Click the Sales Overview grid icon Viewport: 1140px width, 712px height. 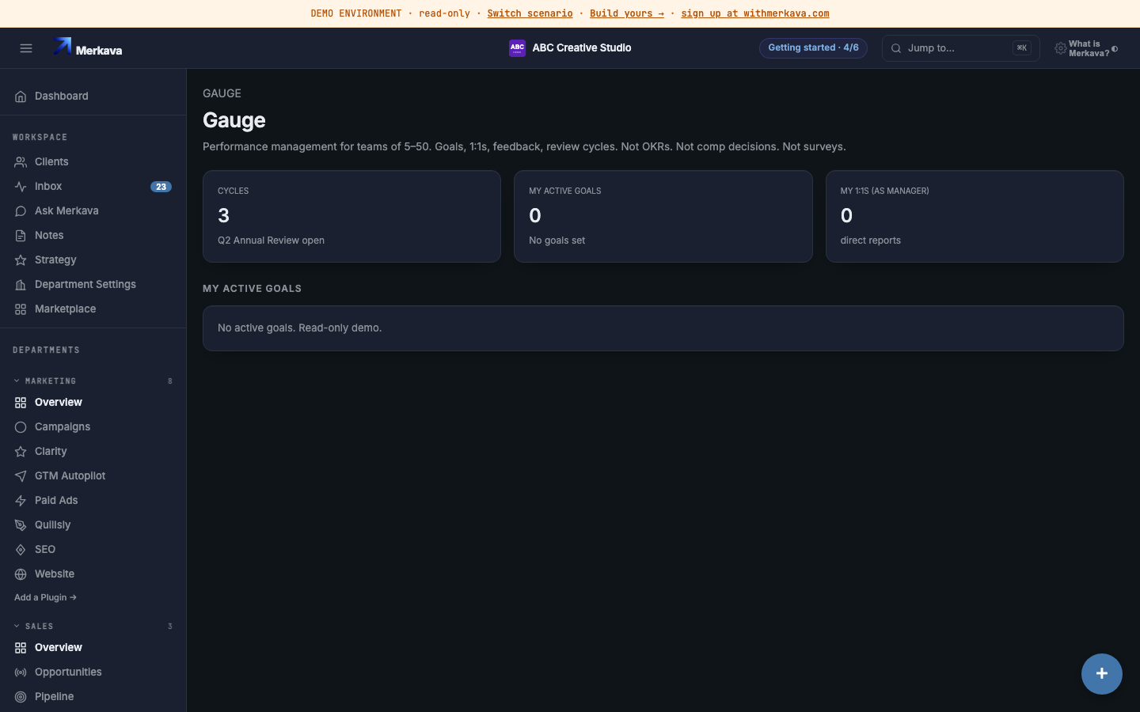21,648
